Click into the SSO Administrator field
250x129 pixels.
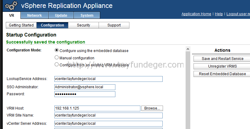pyautogui.click(x=85, y=87)
